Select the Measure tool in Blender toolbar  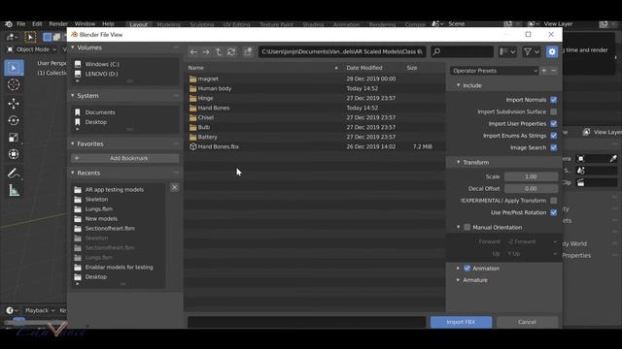coord(14,190)
